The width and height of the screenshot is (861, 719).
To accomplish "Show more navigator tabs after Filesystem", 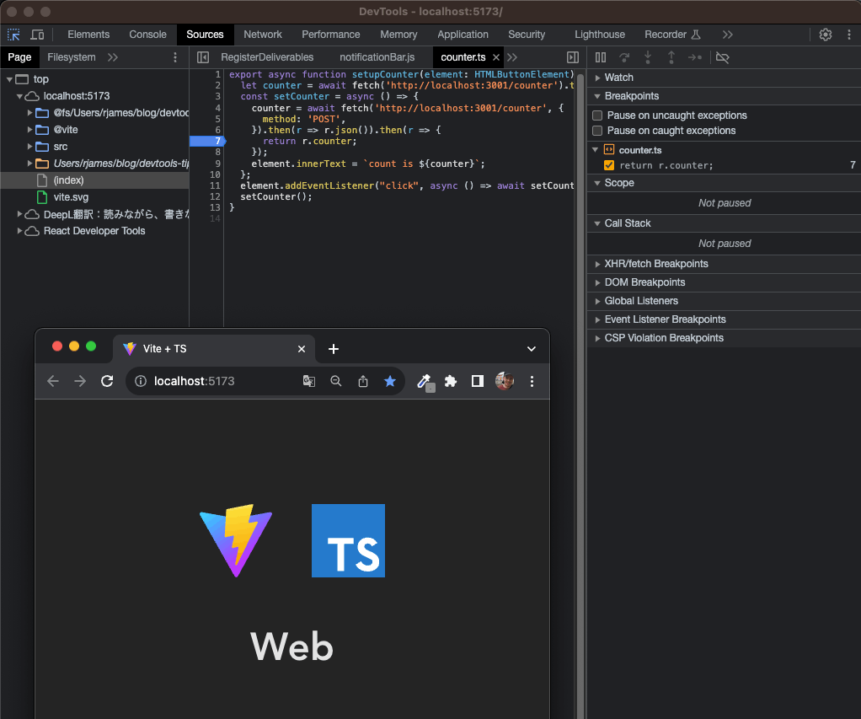I will pos(113,57).
